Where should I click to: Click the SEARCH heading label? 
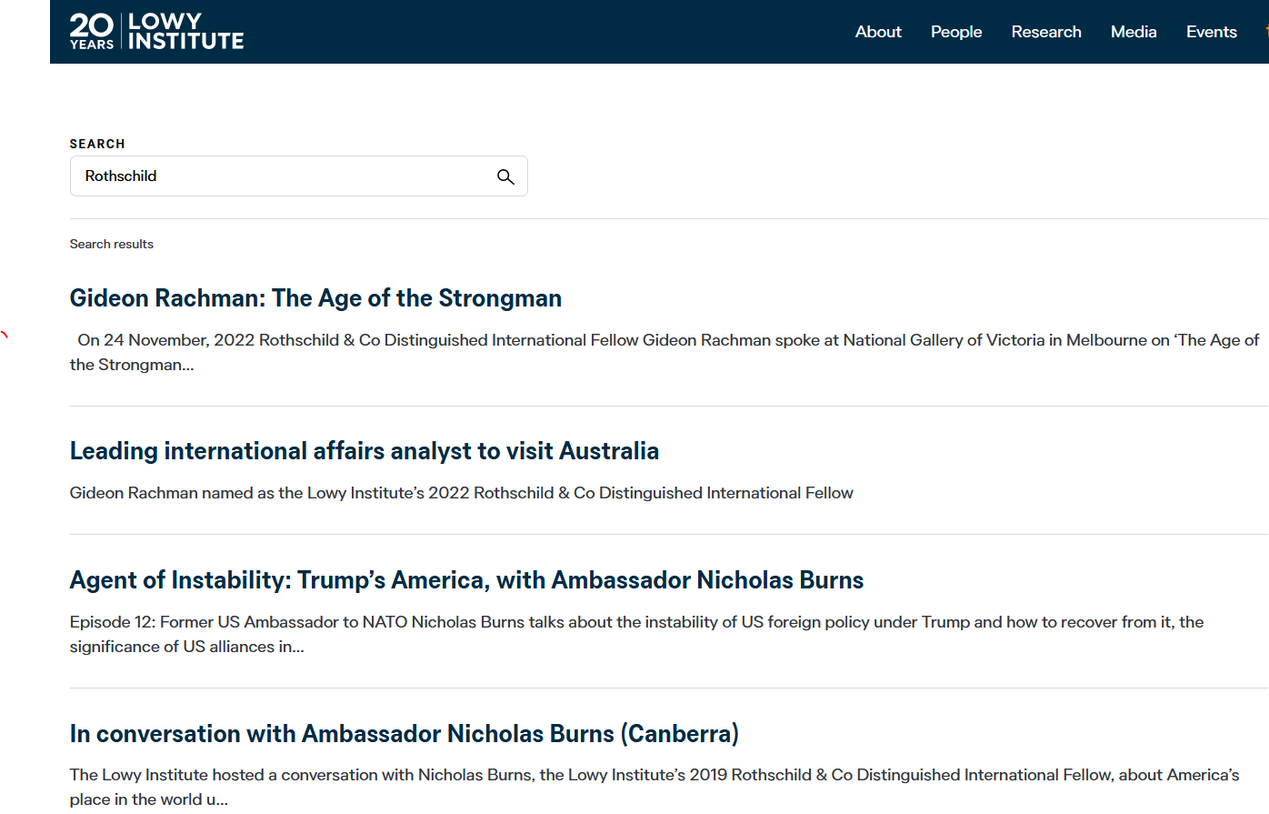pos(97,144)
